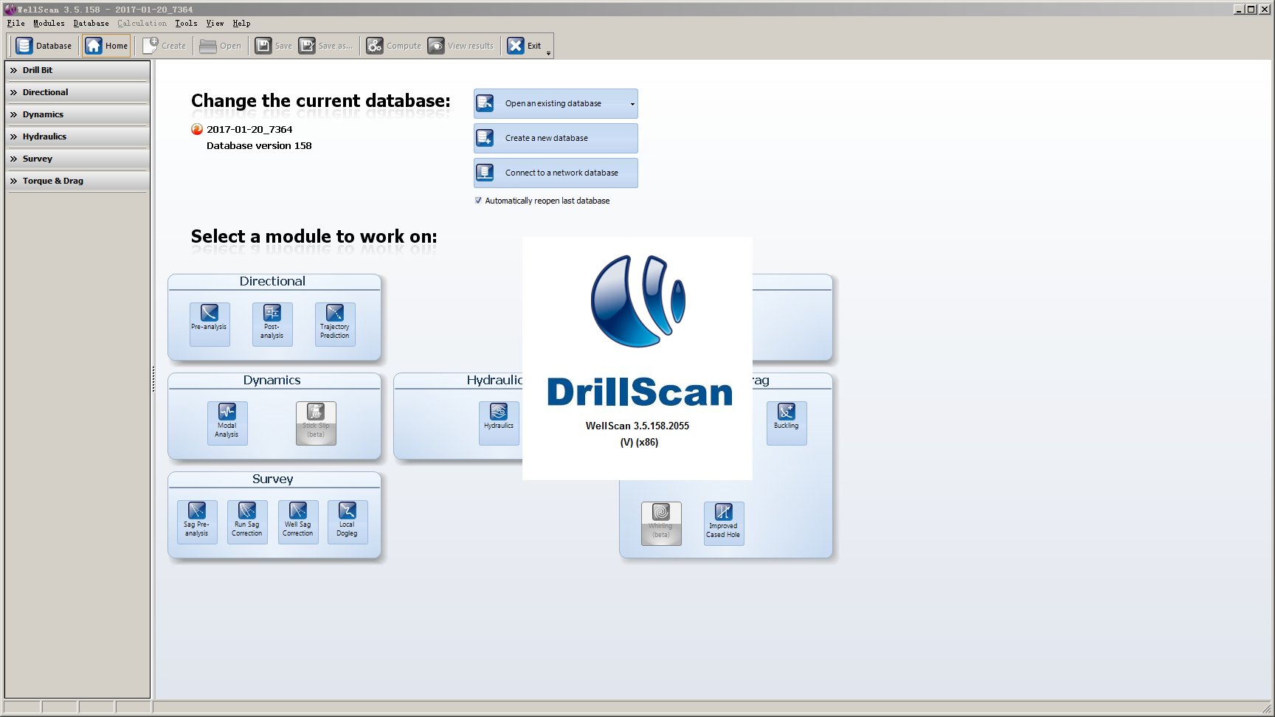Click the WellScan title bar app icon
The image size is (1275, 717).
click(x=10, y=10)
